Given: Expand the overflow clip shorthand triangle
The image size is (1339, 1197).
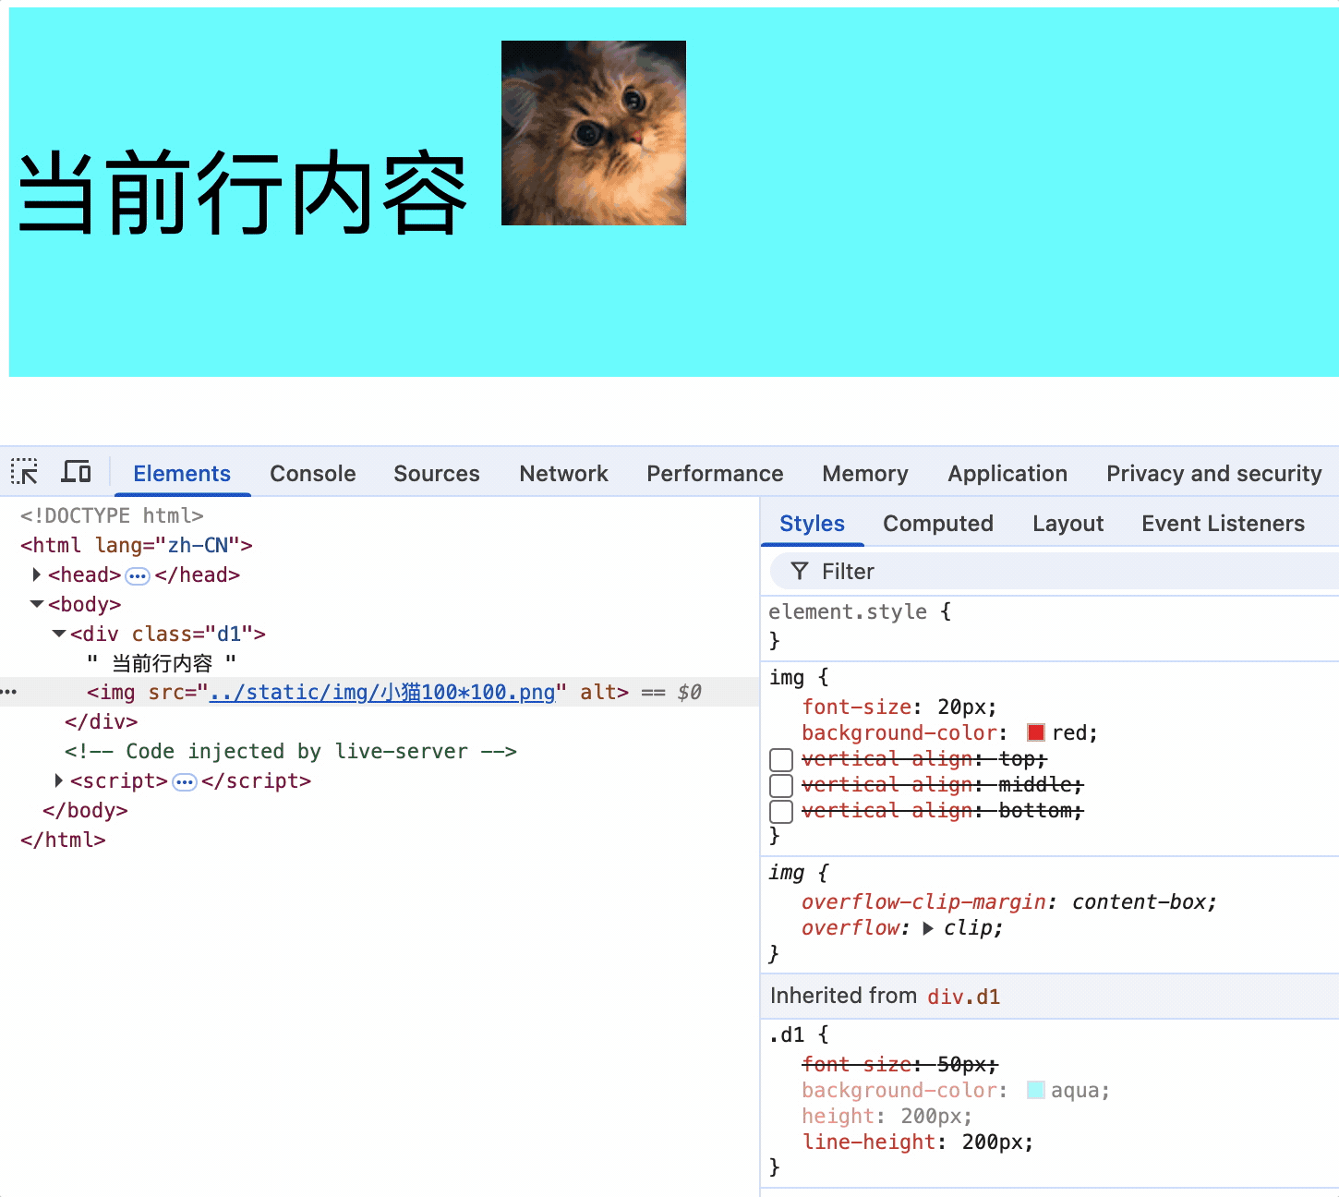Looking at the screenshot, I should [928, 928].
